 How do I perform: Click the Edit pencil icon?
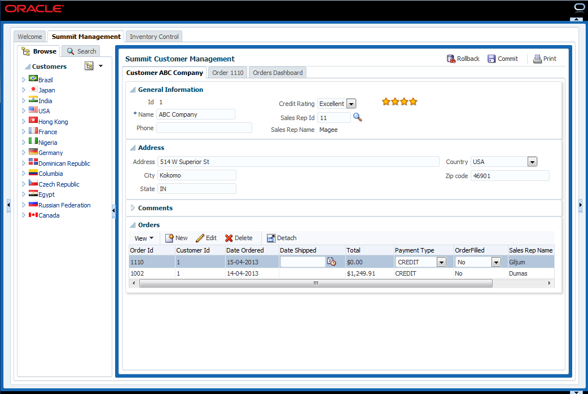tap(200, 238)
